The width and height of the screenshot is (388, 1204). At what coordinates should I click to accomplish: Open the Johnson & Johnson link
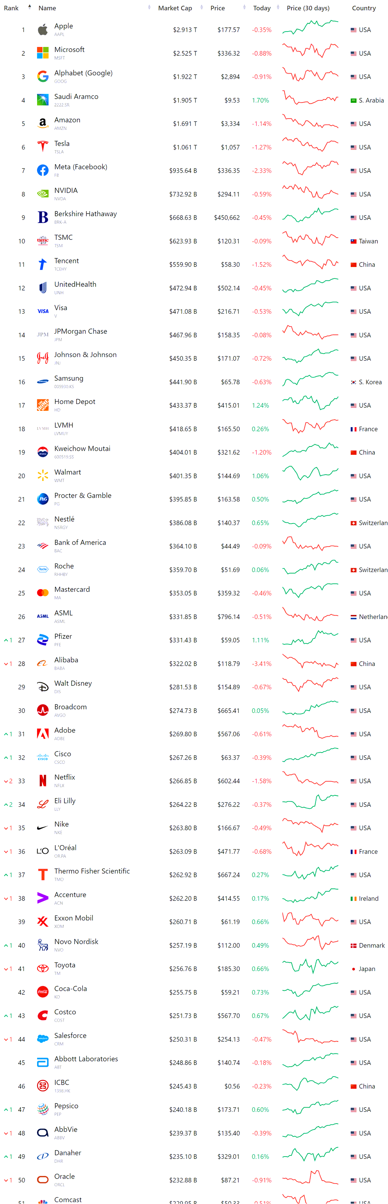[86, 355]
